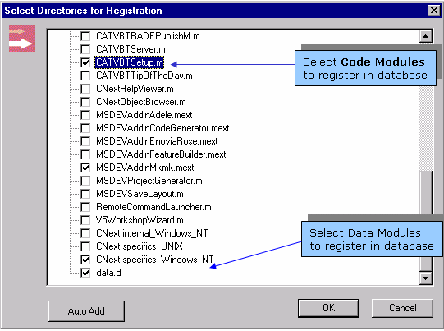Screen dimensions: 444x331
Task: Uncheck the CATVBTSetup.m checkbox
Action: pyautogui.click(x=85, y=62)
